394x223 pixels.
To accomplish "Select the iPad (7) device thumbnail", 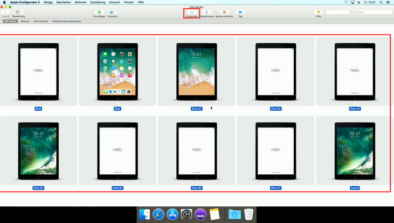I will 275,151.
